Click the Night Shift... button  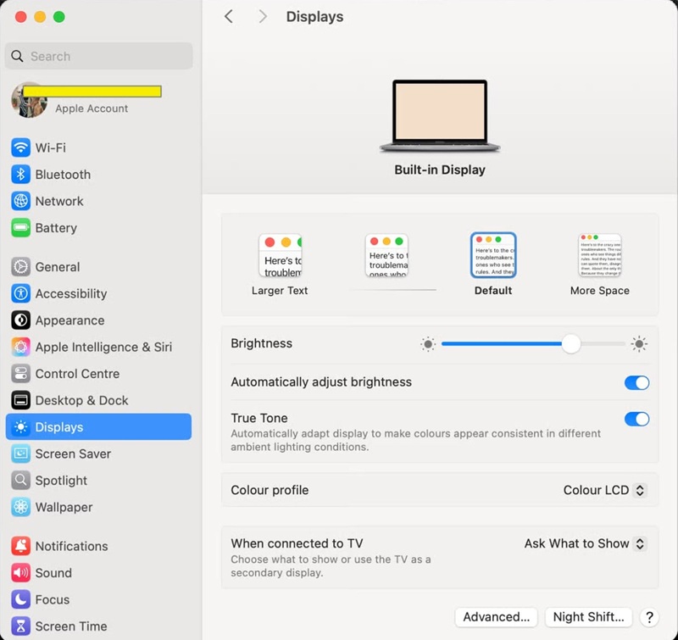point(588,617)
